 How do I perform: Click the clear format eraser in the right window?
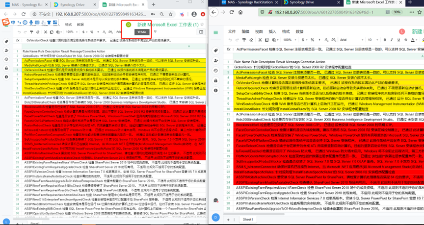[x=251, y=40]
